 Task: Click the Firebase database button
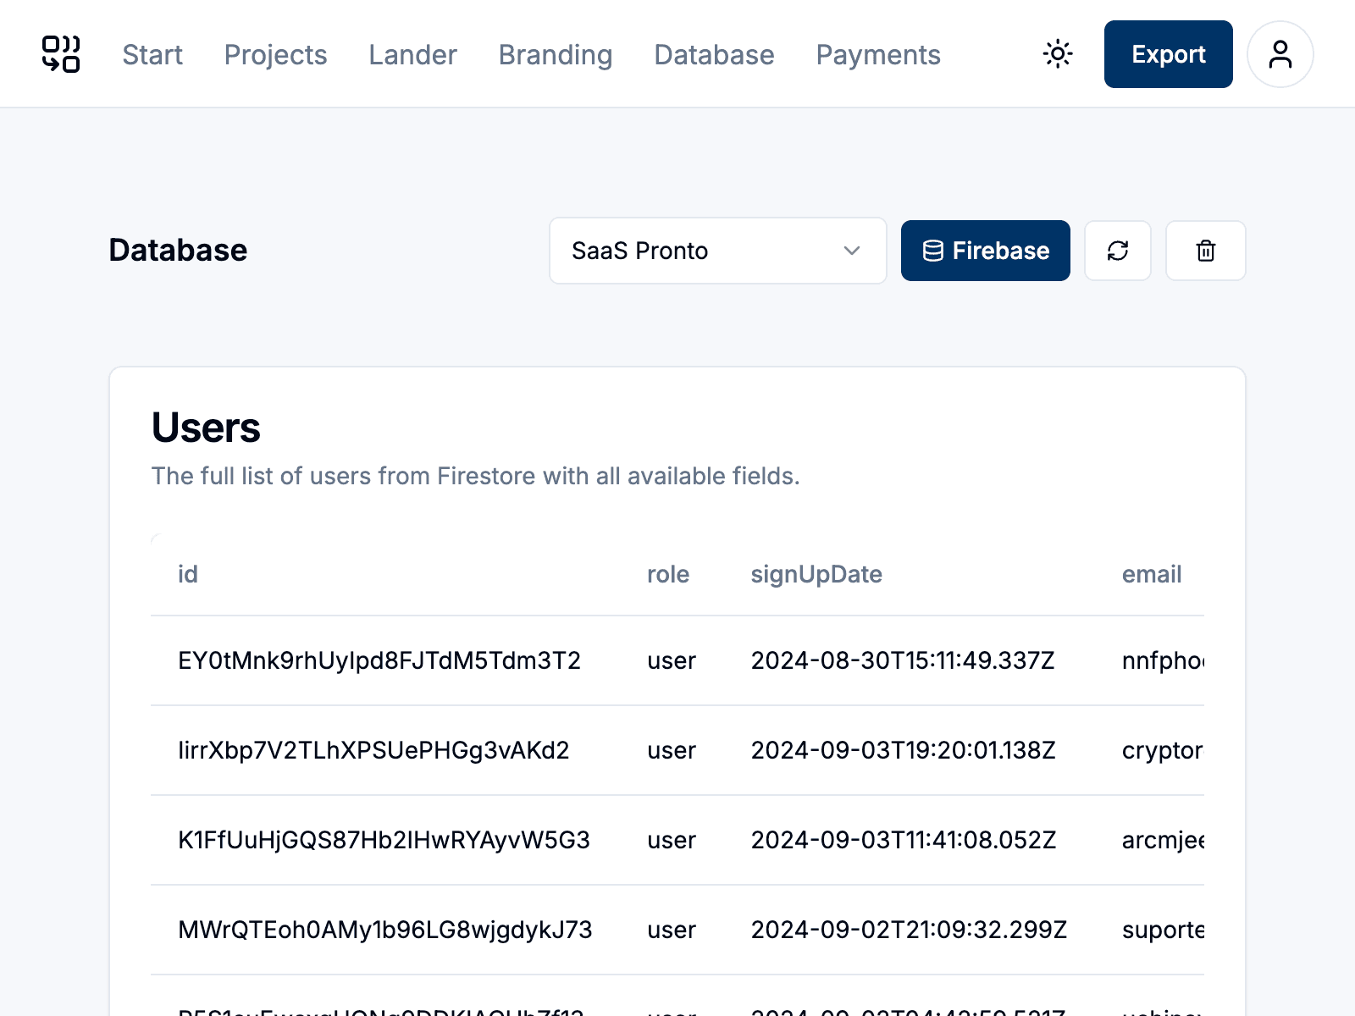tap(986, 251)
